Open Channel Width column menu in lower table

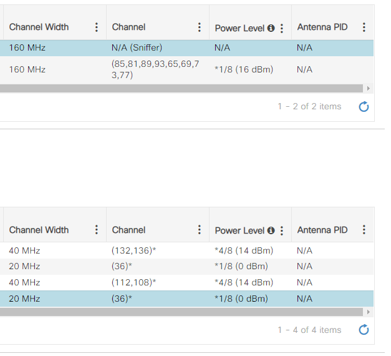click(96, 230)
